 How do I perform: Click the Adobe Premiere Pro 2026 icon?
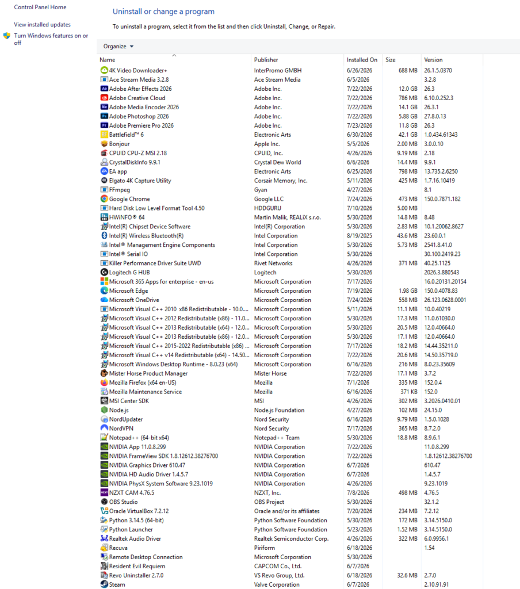point(104,125)
